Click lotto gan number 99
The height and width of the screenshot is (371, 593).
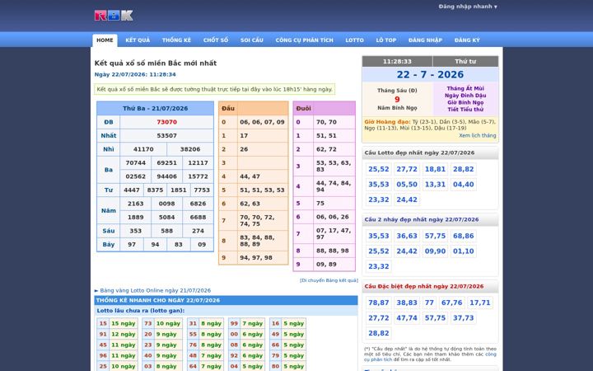click(234, 323)
